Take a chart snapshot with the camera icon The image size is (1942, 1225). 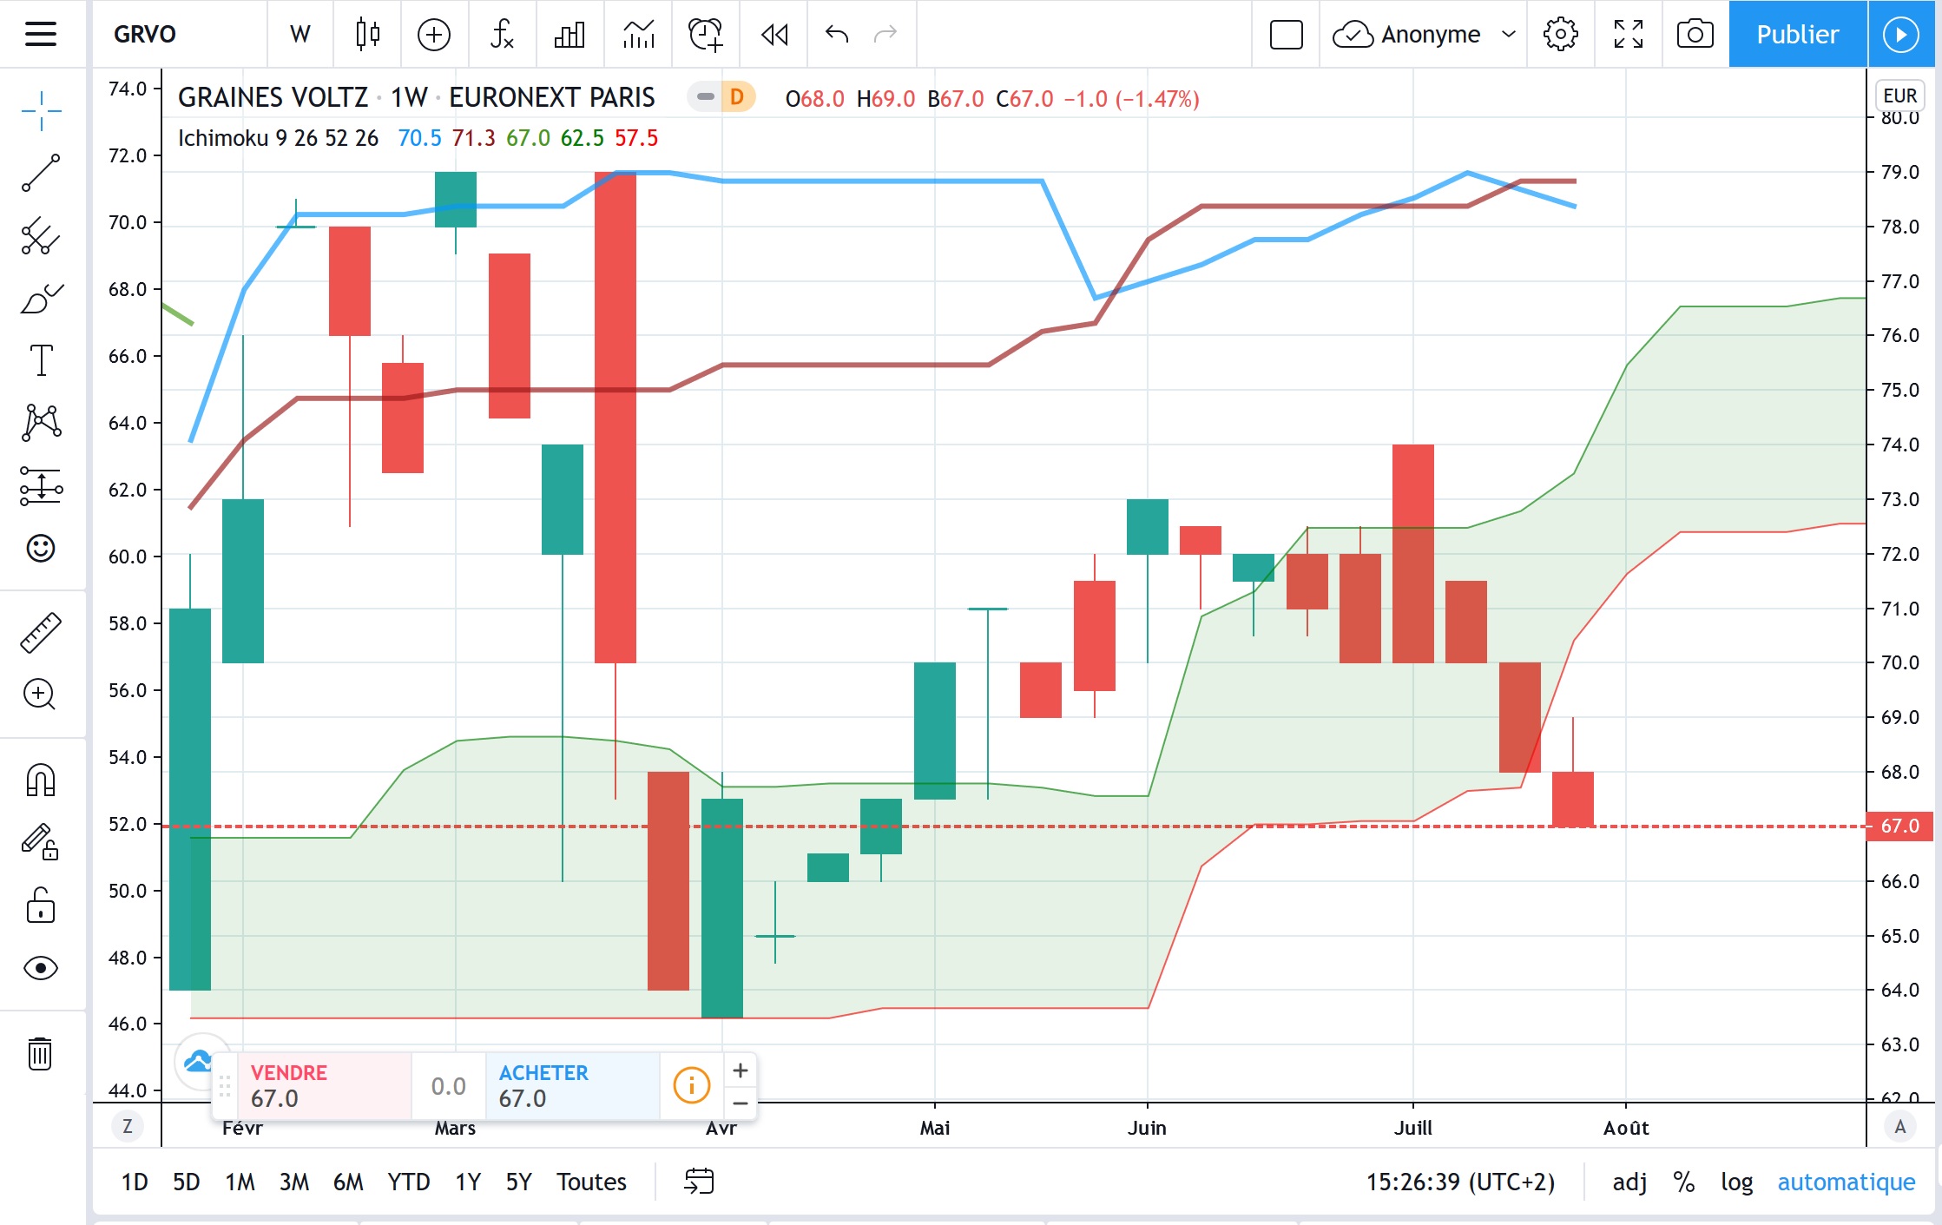pyautogui.click(x=1695, y=34)
